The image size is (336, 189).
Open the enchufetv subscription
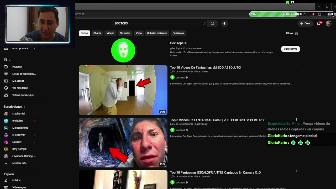[20, 121]
